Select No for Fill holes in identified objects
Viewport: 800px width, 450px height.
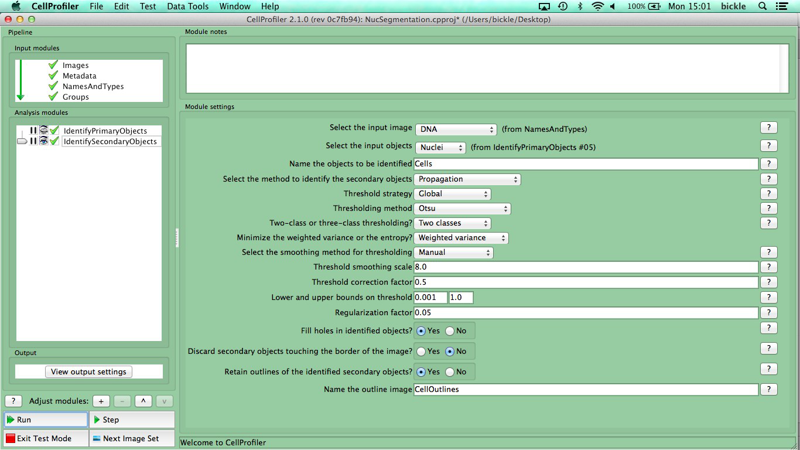[450, 331]
